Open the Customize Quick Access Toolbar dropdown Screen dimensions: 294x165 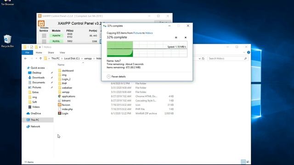click(40, 47)
